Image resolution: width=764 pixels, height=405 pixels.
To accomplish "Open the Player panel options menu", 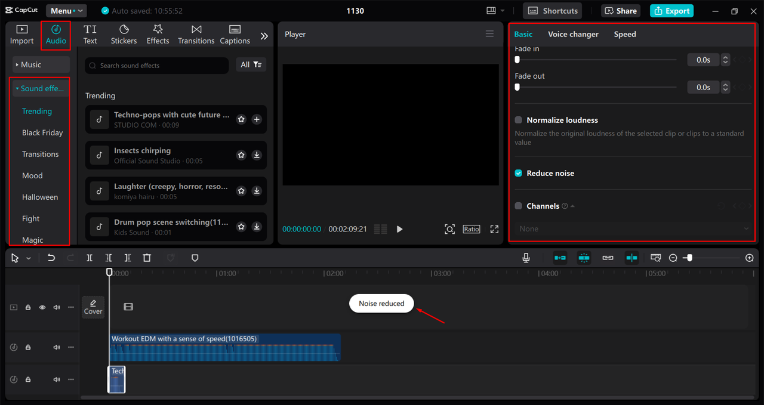I will pyautogui.click(x=489, y=34).
